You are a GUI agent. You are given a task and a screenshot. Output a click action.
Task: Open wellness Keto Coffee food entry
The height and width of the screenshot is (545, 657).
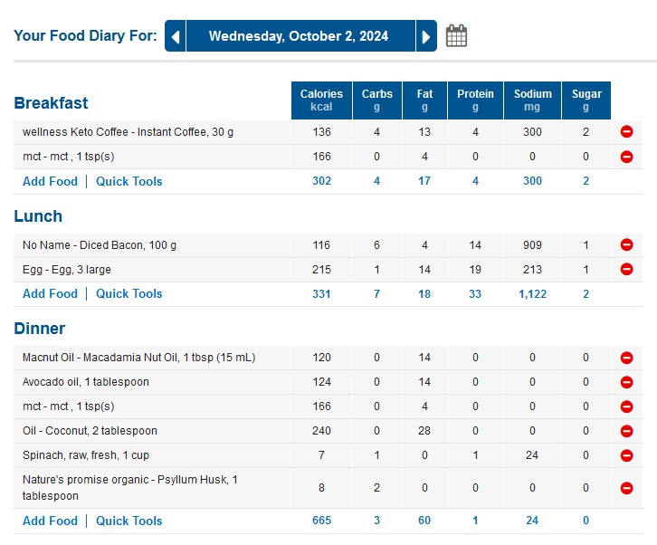[128, 132]
